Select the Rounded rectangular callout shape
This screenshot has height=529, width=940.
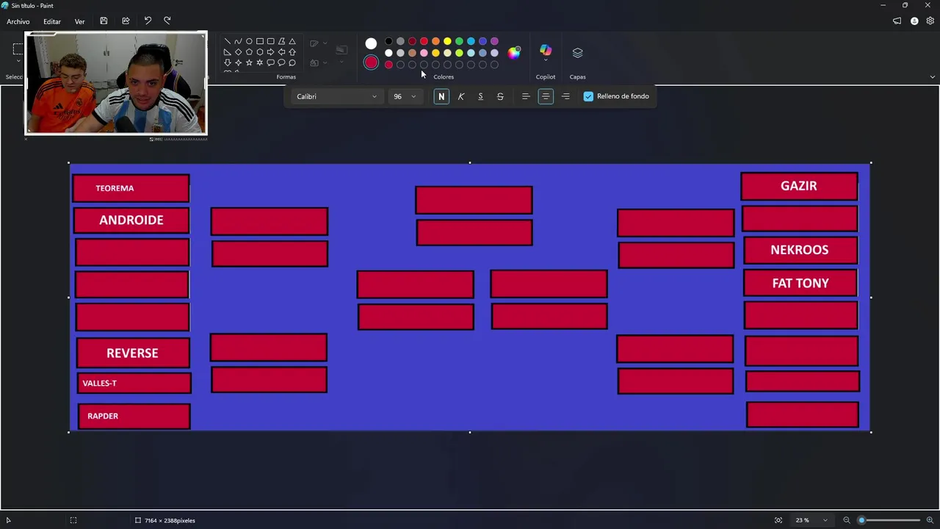(270, 63)
